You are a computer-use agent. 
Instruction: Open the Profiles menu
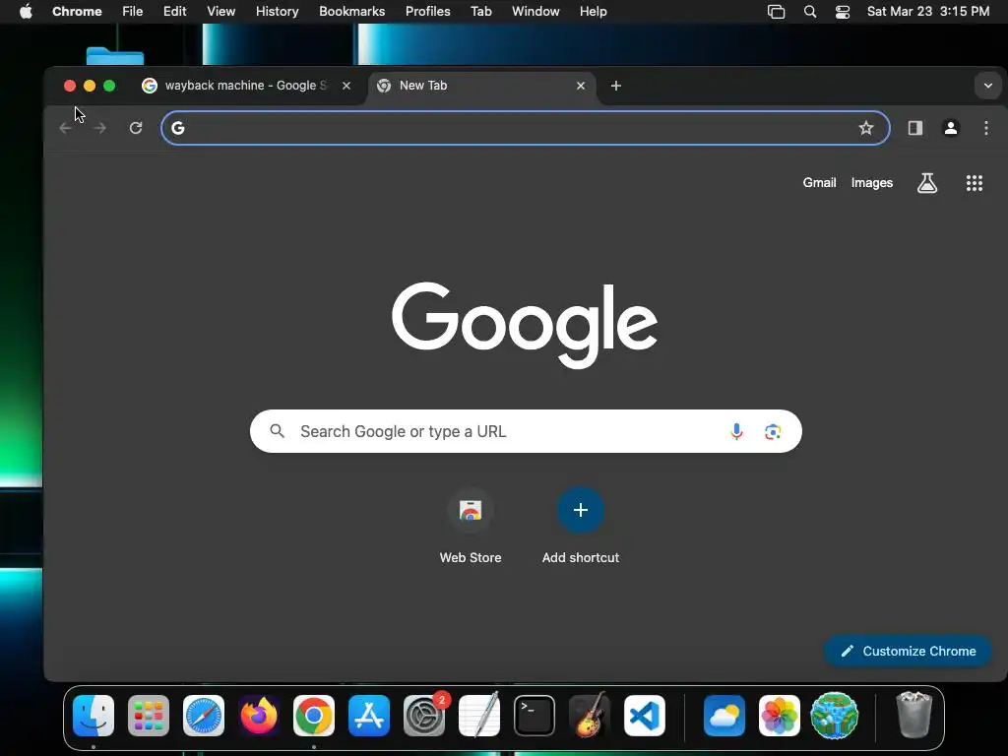(x=428, y=12)
